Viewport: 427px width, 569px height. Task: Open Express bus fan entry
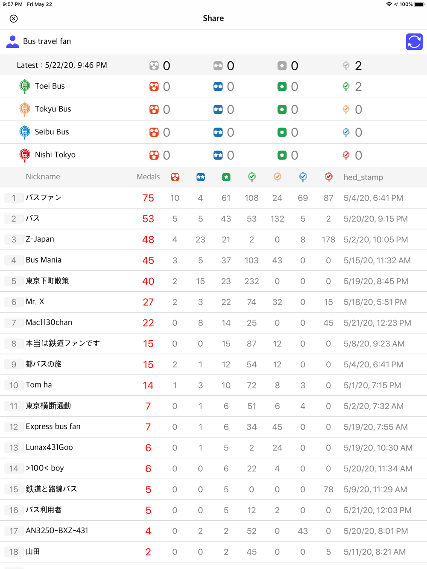pyautogui.click(x=213, y=427)
